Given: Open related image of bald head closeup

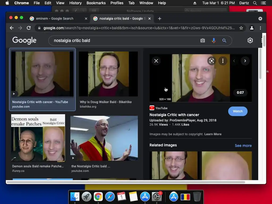Looking at the screenshot, I should [x=227, y=165].
